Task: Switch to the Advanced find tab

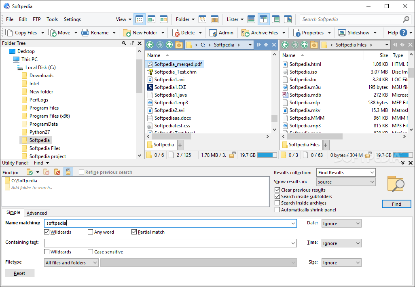Action: click(37, 213)
